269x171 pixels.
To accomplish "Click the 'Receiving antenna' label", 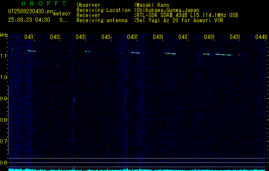I will click(102, 21).
